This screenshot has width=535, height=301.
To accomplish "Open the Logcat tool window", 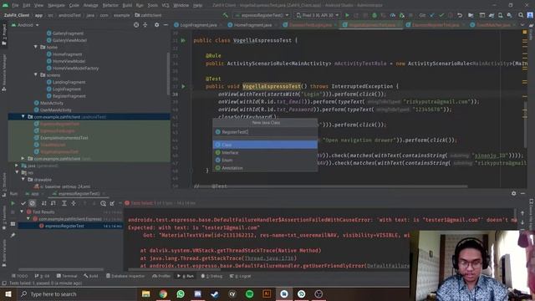I will [x=241, y=276].
